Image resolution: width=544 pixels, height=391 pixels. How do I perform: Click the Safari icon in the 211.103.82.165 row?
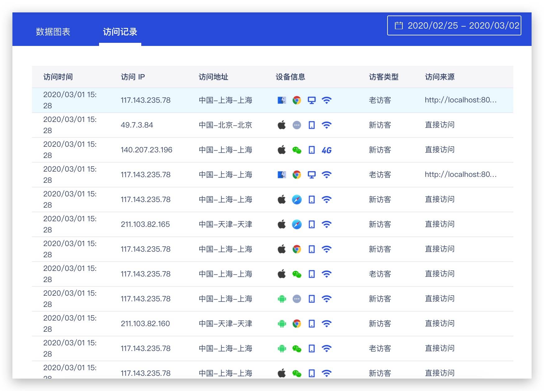[x=297, y=224]
